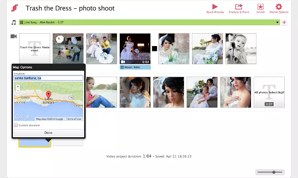Edit the 'Model: Nikki' caption

[135, 67]
